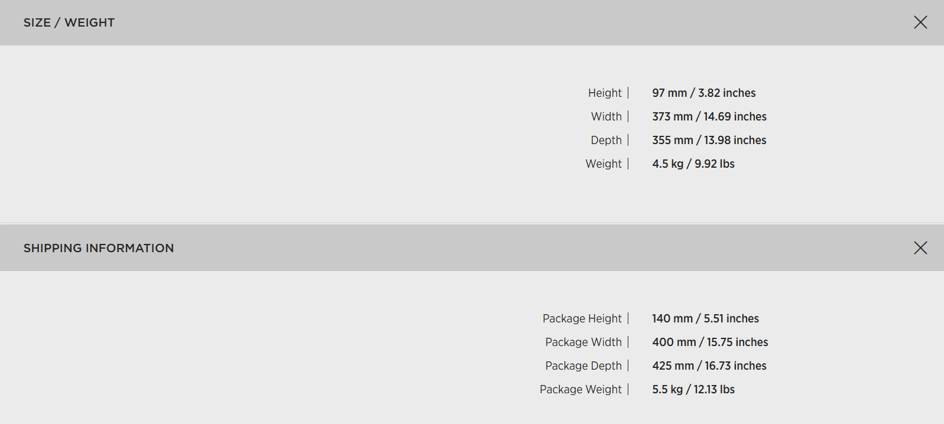Screen dimensions: 944x424
Task: Select the 373 mm / 14.69 inches value
Action: point(709,116)
